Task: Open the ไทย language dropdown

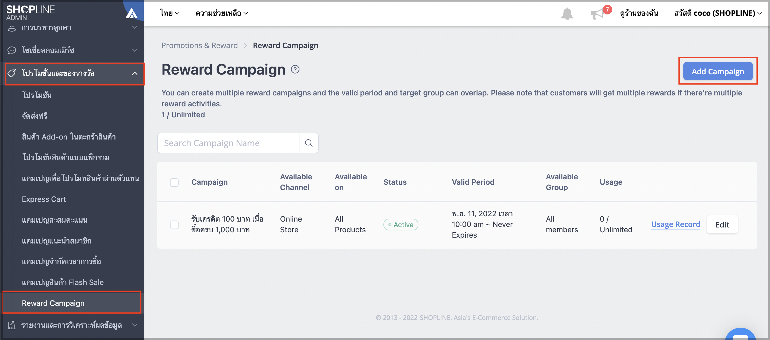Action: click(170, 13)
